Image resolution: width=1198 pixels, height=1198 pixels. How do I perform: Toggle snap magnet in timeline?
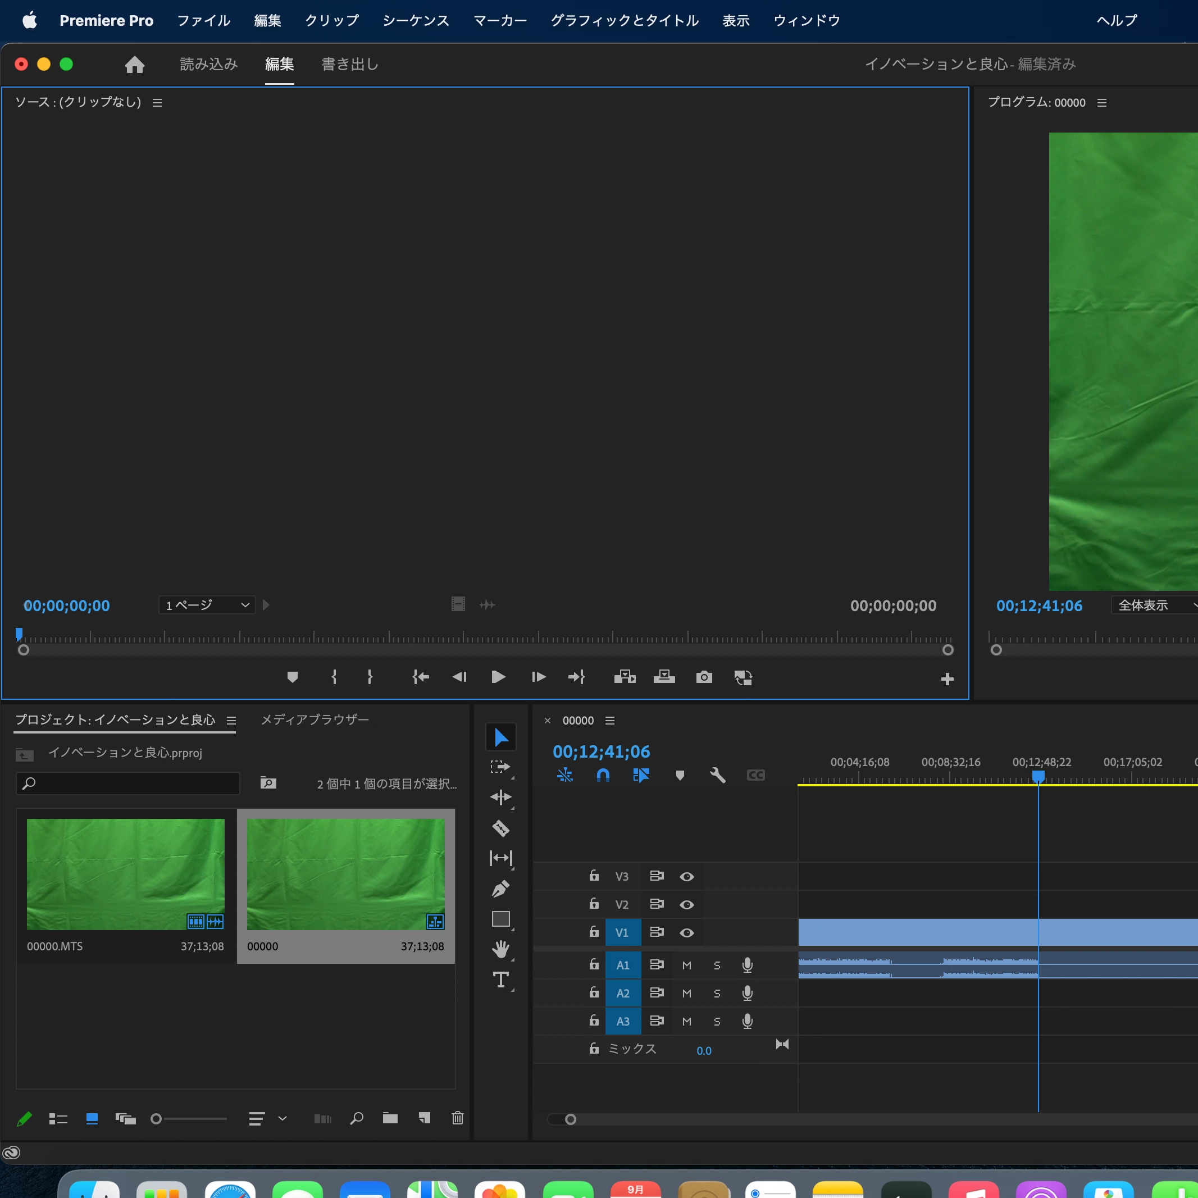(603, 775)
